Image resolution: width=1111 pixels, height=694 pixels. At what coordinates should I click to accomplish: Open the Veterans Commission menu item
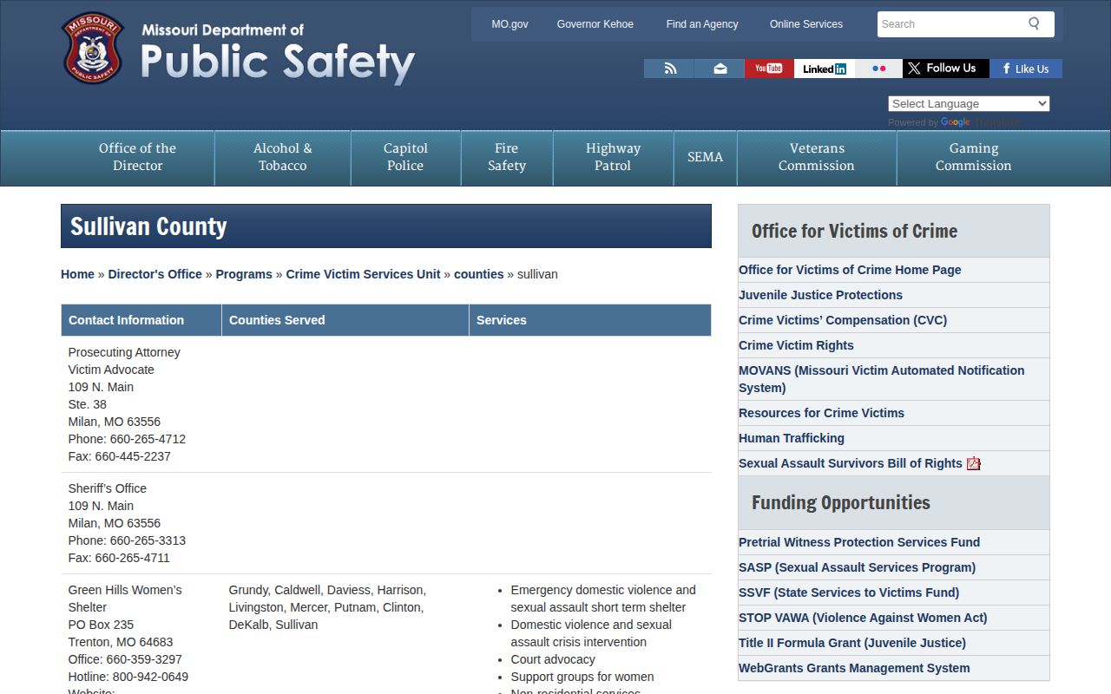pyautogui.click(x=817, y=157)
